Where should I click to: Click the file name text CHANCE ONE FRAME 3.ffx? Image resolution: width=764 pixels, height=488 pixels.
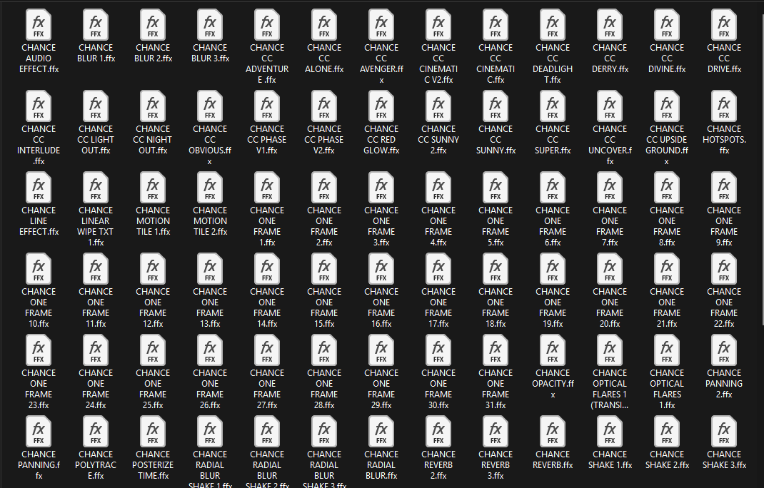pyautogui.click(x=381, y=226)
